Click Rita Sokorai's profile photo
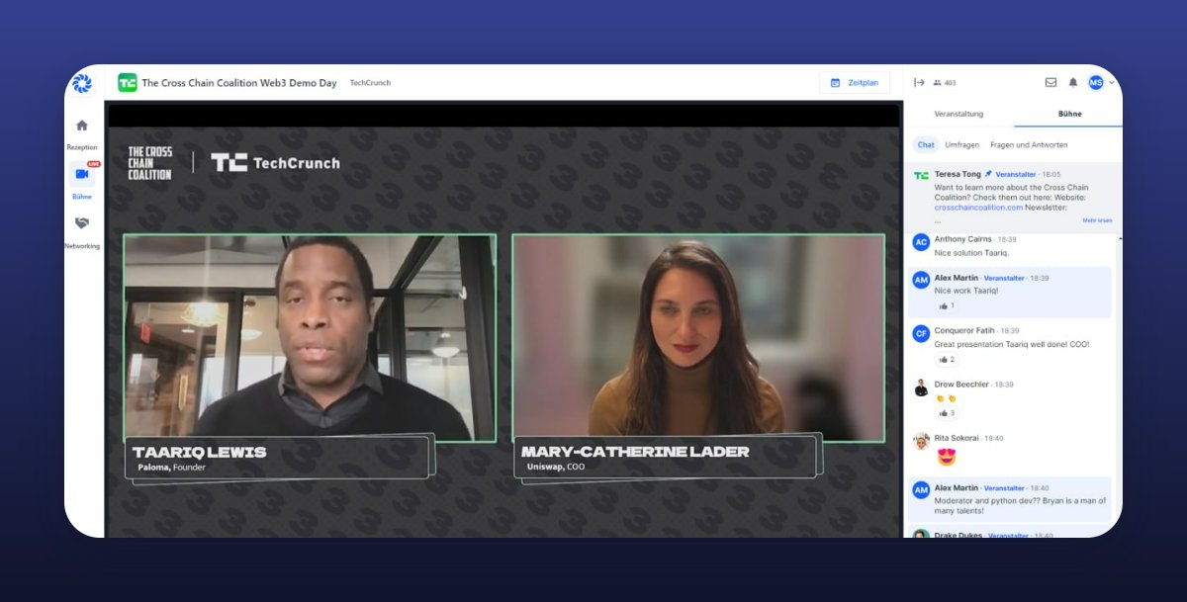Viewport: 1187px width, 602px height. (921, 441)
